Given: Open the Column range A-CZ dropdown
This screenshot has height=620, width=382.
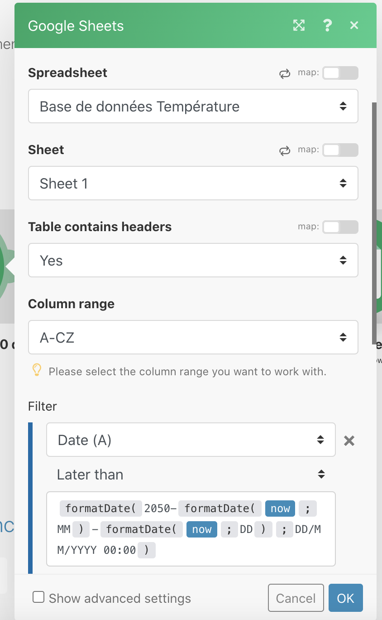Looking at the screenshot, I should (193, 337).
